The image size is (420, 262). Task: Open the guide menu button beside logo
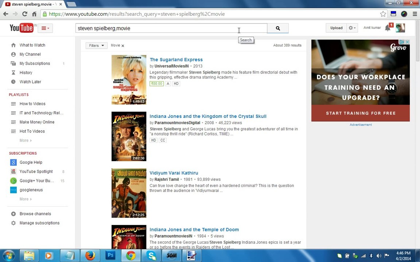[45, 28]
